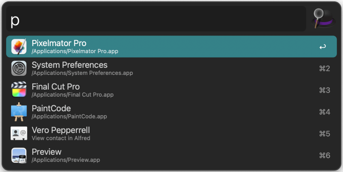This screenshot has height=172, width=343.
Task: Open the Preview result entry
Action: 171,156
